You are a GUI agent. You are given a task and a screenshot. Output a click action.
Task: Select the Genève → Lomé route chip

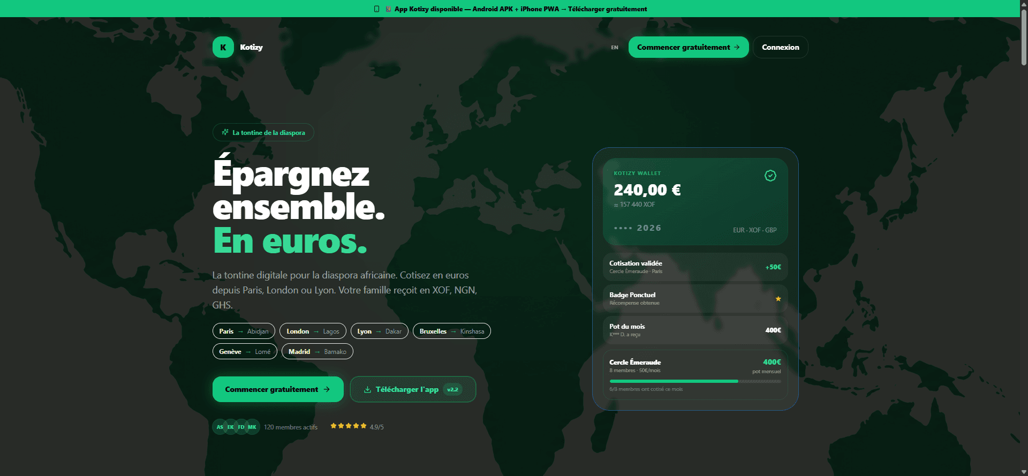coord(245,351)
